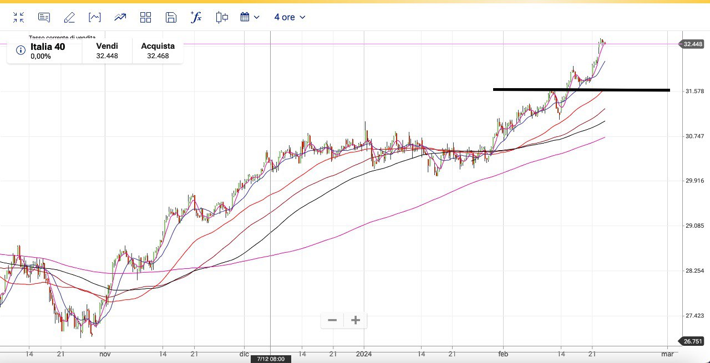Open the comment/notes speech bubble icon
This screenshot has height=363, width=710.
[x=44, y=18]
